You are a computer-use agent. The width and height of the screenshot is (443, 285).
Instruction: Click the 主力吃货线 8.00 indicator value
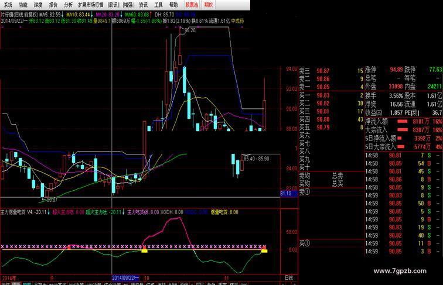click(x=143, y=212)
